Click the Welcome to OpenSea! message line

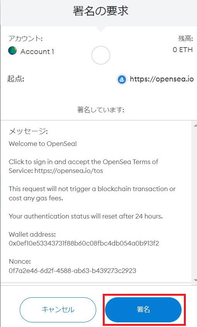coord(43,144)
